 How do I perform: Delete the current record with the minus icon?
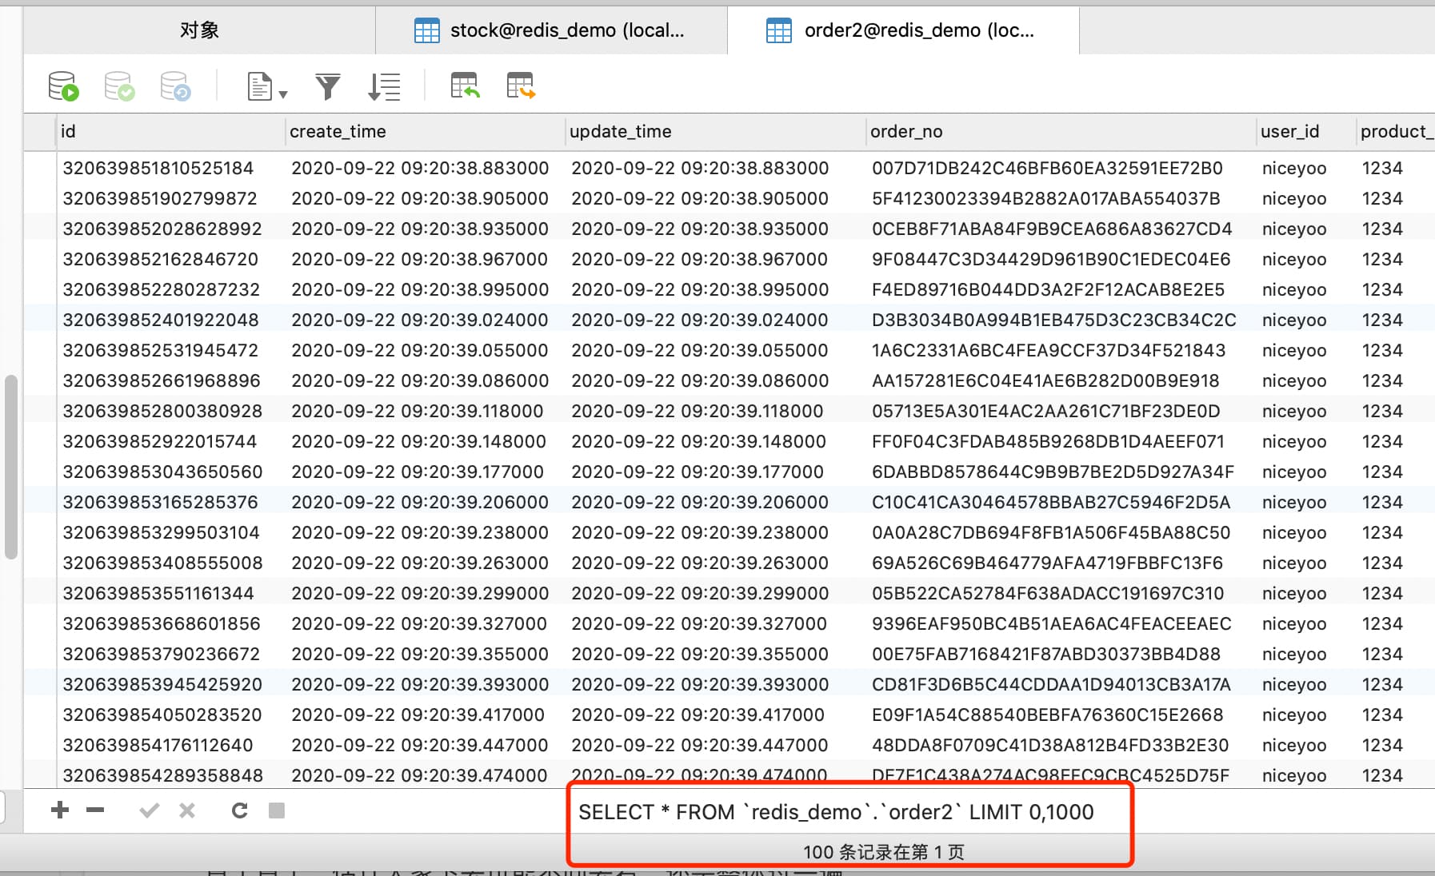click(94, 810)
